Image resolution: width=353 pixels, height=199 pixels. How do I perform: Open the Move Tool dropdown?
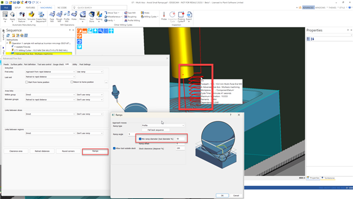pos(112,13)
